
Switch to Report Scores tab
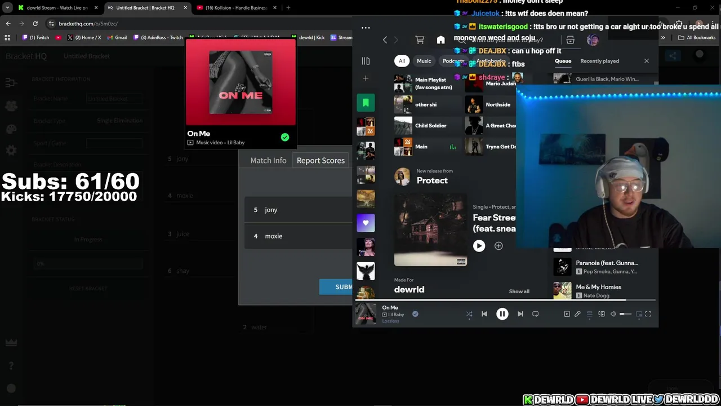pos(321,160)
